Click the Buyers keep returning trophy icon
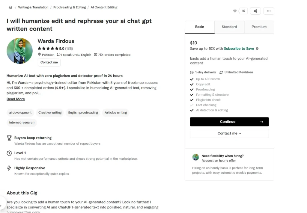 [x=9, y=138]
